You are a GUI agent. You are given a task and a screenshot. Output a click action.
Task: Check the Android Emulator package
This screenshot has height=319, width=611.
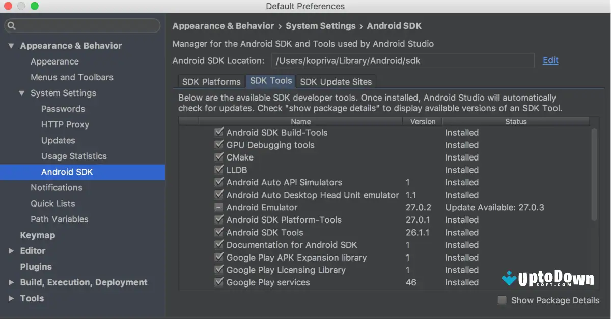coord(219,207)
